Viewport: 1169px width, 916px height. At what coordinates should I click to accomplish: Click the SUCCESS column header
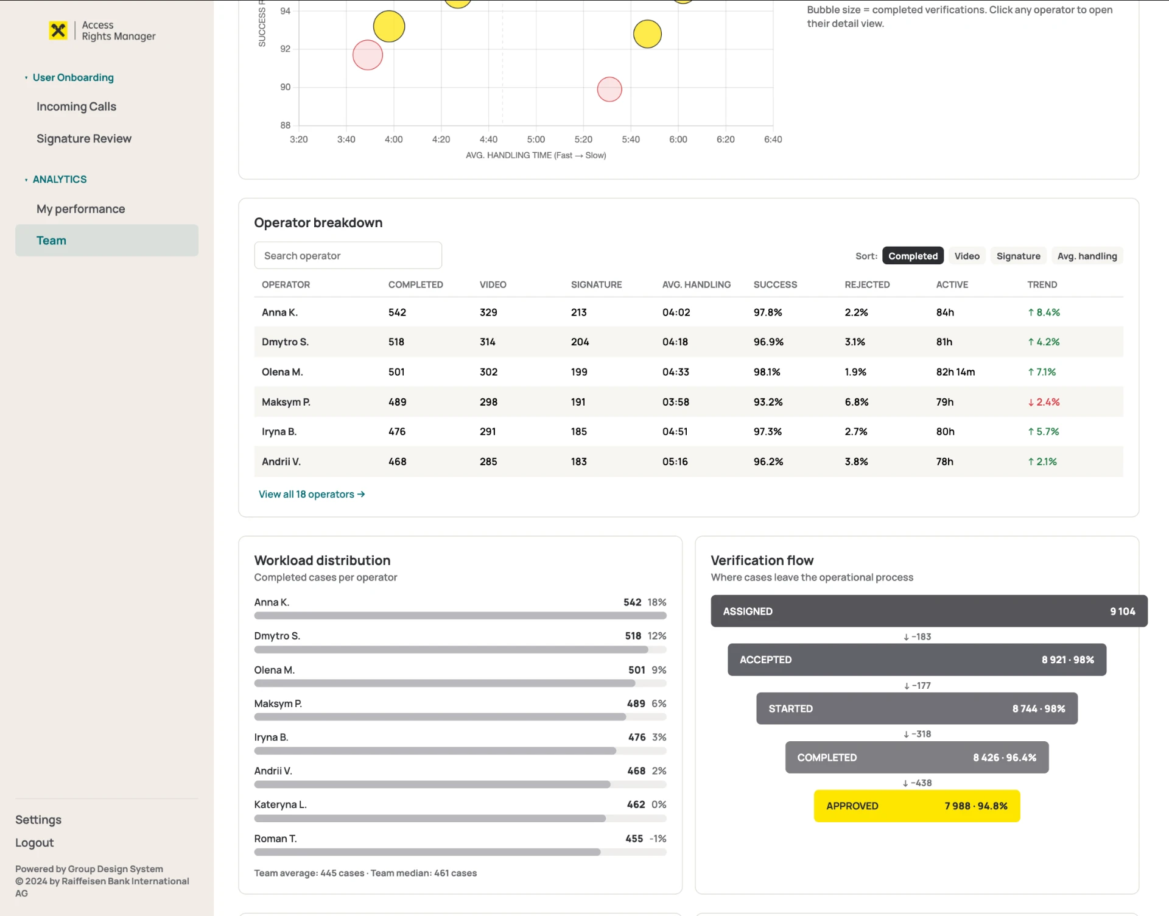pyautogui.click(x=775, y=284)
